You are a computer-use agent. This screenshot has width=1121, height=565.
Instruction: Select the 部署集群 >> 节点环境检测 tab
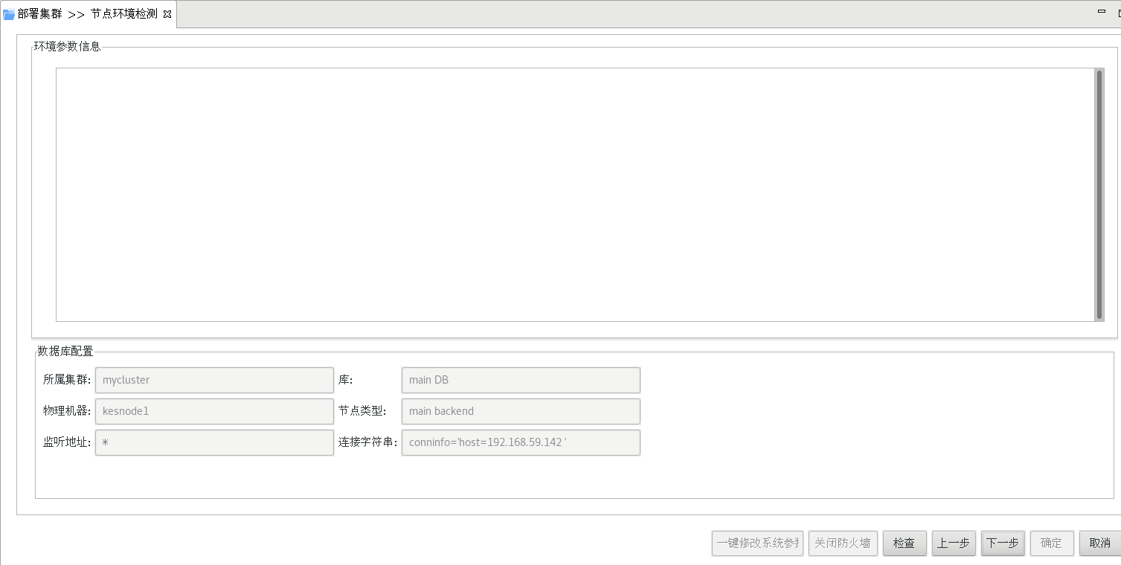[x=87, y=14]
